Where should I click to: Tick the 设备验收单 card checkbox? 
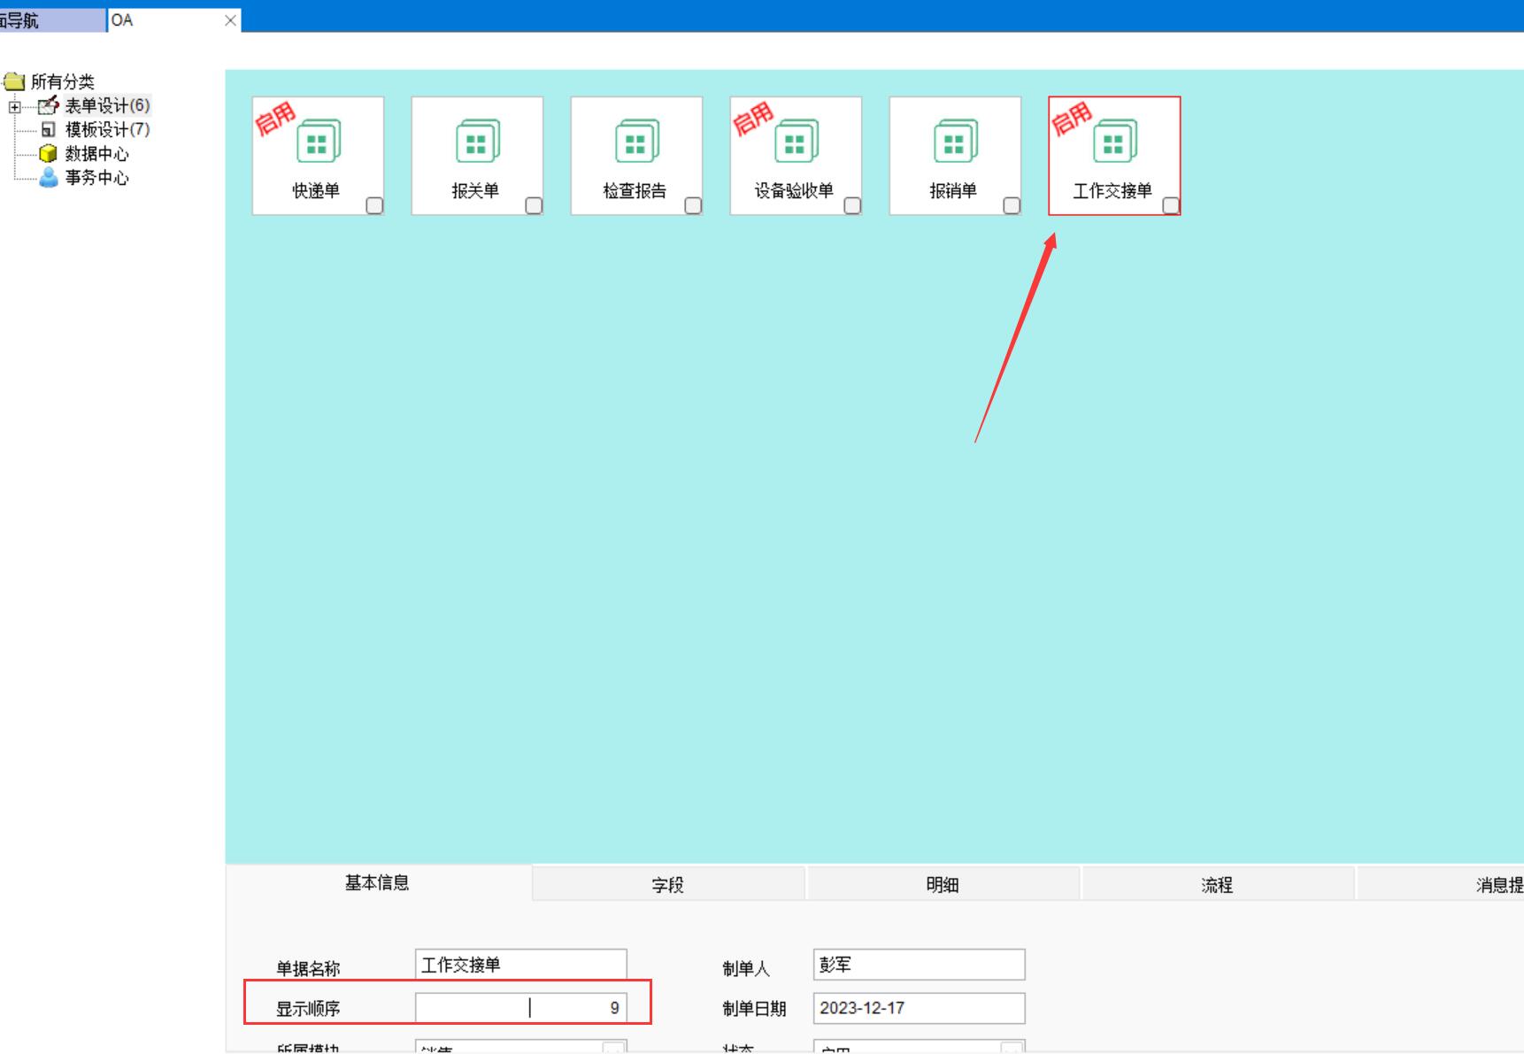tap(852, 205)
